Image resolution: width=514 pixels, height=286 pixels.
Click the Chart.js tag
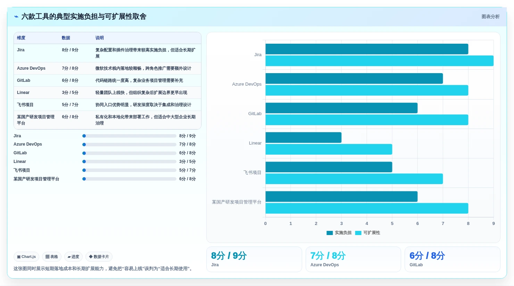26,257
